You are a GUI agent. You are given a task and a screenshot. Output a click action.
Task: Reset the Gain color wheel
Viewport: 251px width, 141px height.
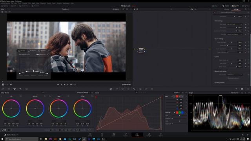click(68, 96)
